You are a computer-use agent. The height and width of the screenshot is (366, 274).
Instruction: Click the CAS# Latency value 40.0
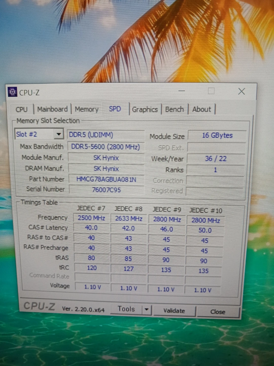(91, 228)
